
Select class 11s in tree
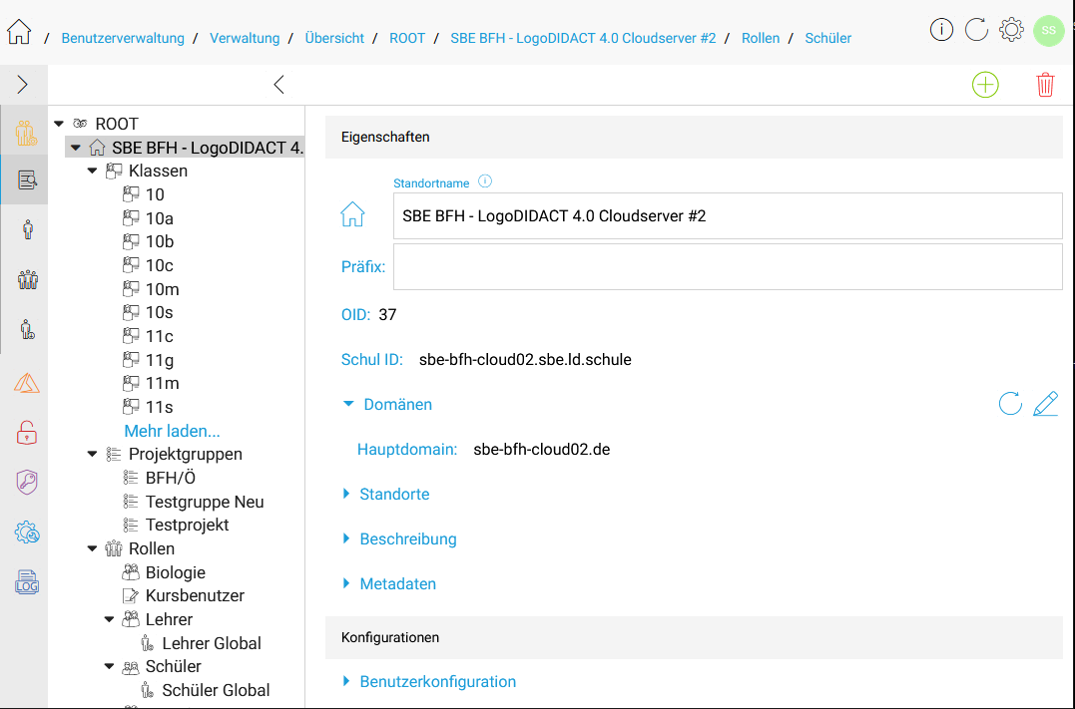(x=159, y=408)
